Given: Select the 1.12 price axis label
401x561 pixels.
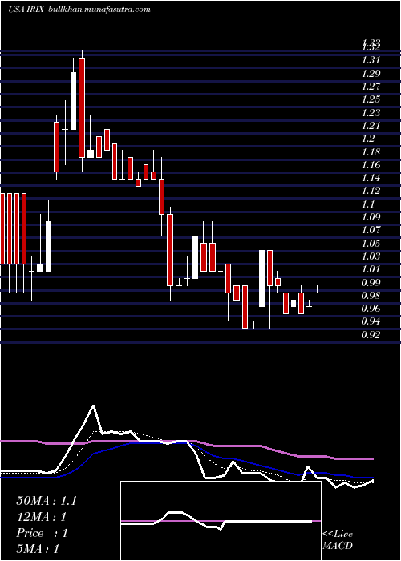Looking at the screenshot, I should [370, 191].
